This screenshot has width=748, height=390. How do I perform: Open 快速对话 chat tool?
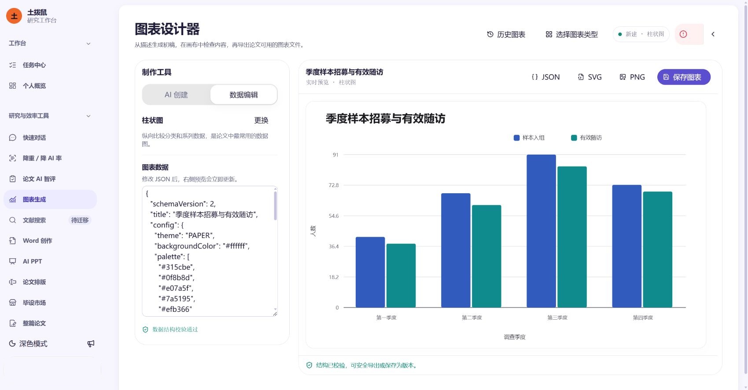pos(50,137)
